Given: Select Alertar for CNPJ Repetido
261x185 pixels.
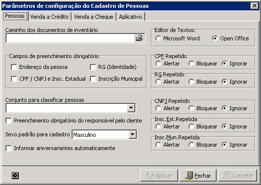Looking at the screenshot, I should pyautogui.click(x=158, y=108).
